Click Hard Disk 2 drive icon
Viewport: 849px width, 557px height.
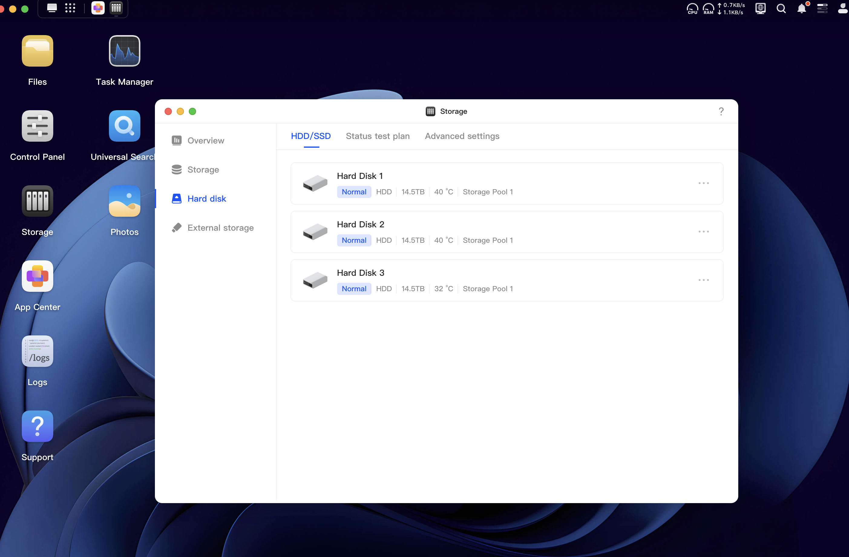point(315,232)
